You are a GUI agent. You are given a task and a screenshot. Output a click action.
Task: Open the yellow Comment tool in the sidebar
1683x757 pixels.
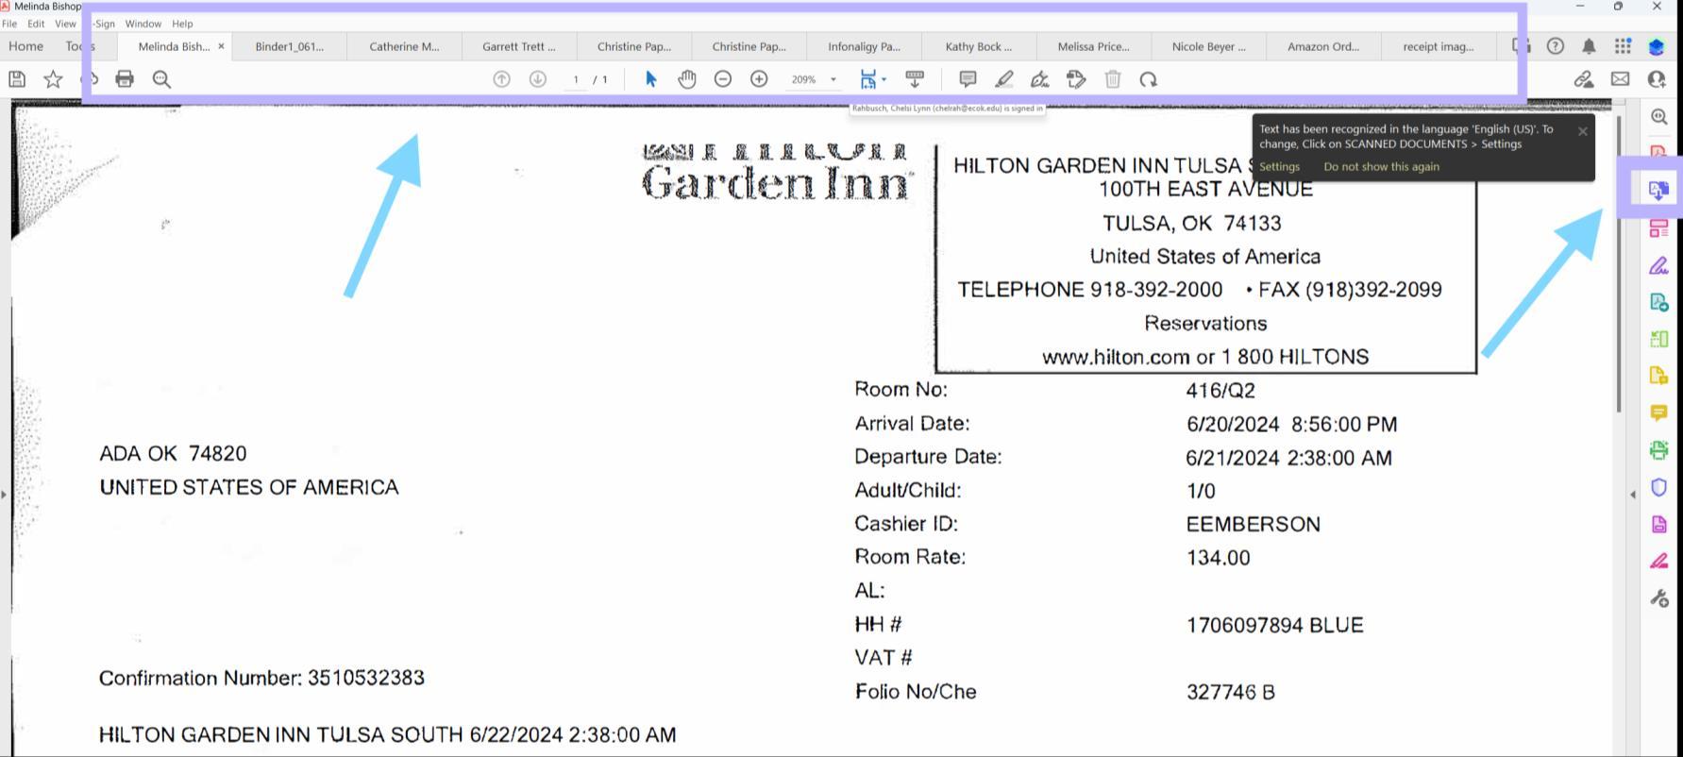point(1658,412)
